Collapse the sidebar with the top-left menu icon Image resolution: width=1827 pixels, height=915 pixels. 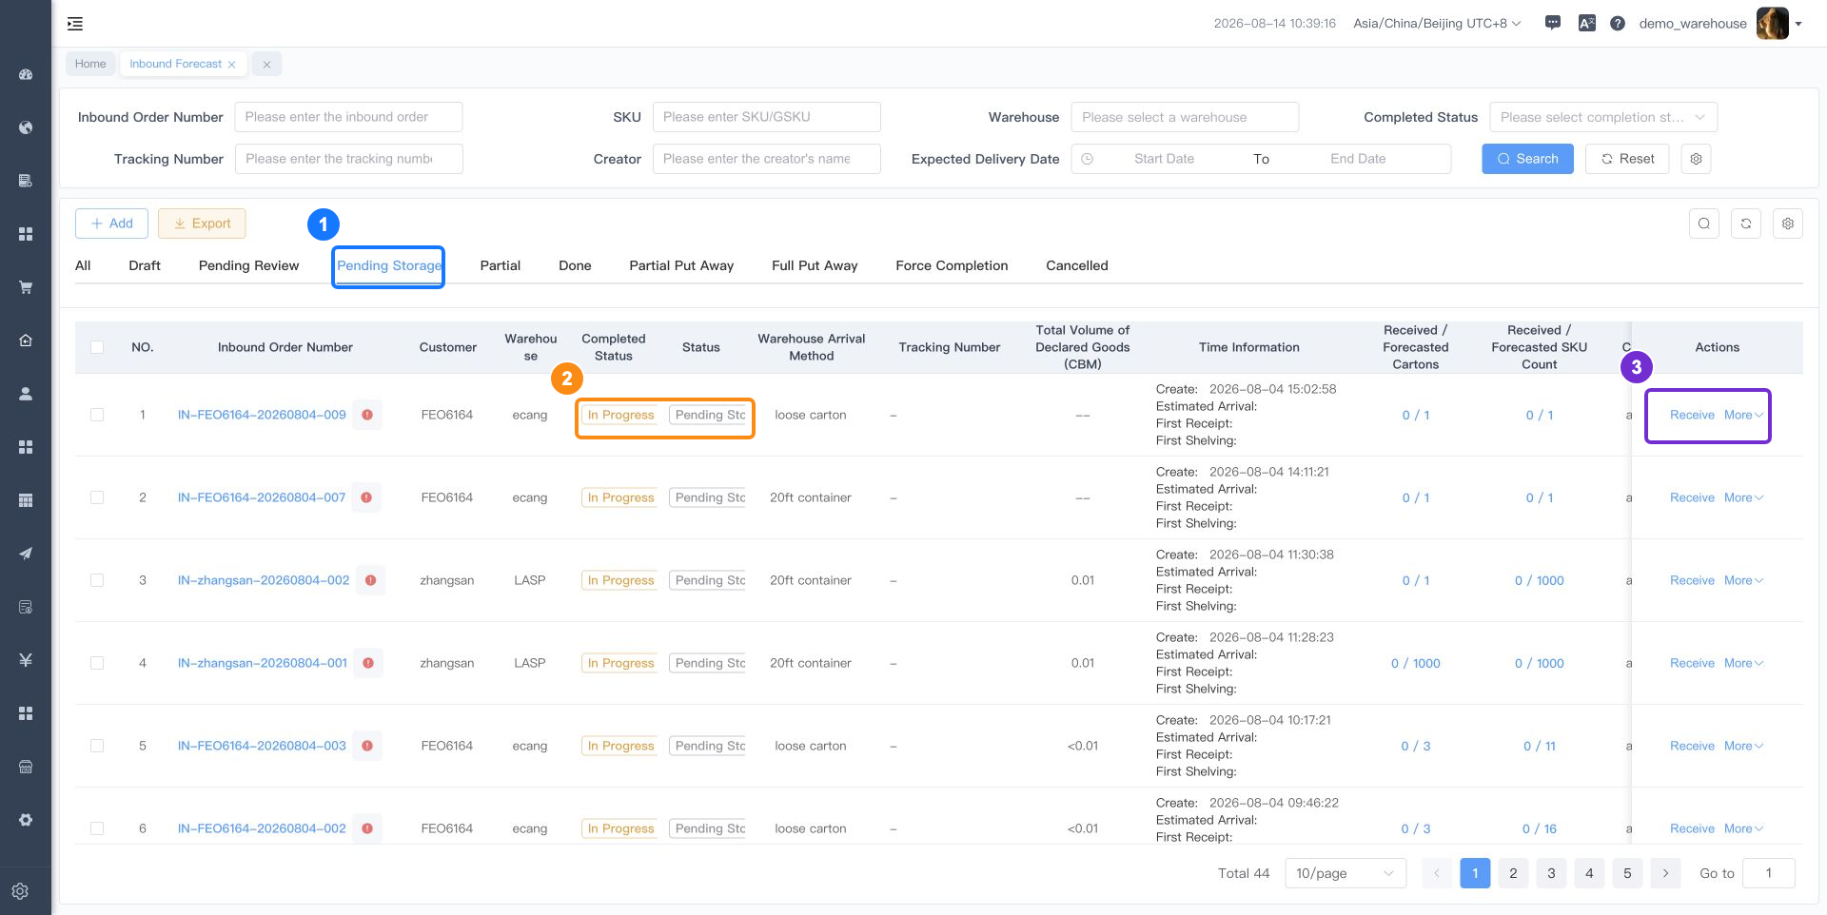[75, 24]
